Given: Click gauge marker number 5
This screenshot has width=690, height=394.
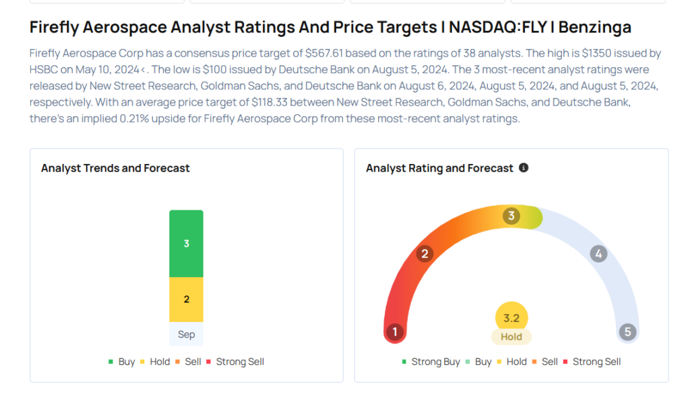Looking at the screenshot, I should 628,331.
